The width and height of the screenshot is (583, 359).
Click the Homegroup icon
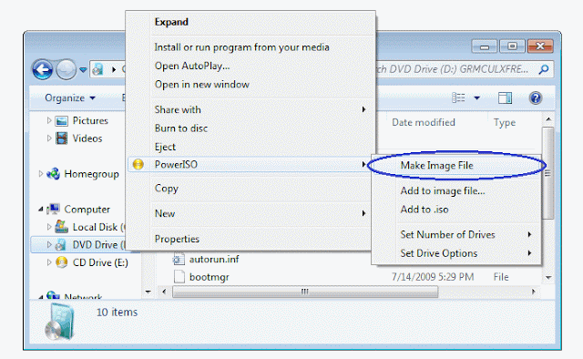[53, 174]
